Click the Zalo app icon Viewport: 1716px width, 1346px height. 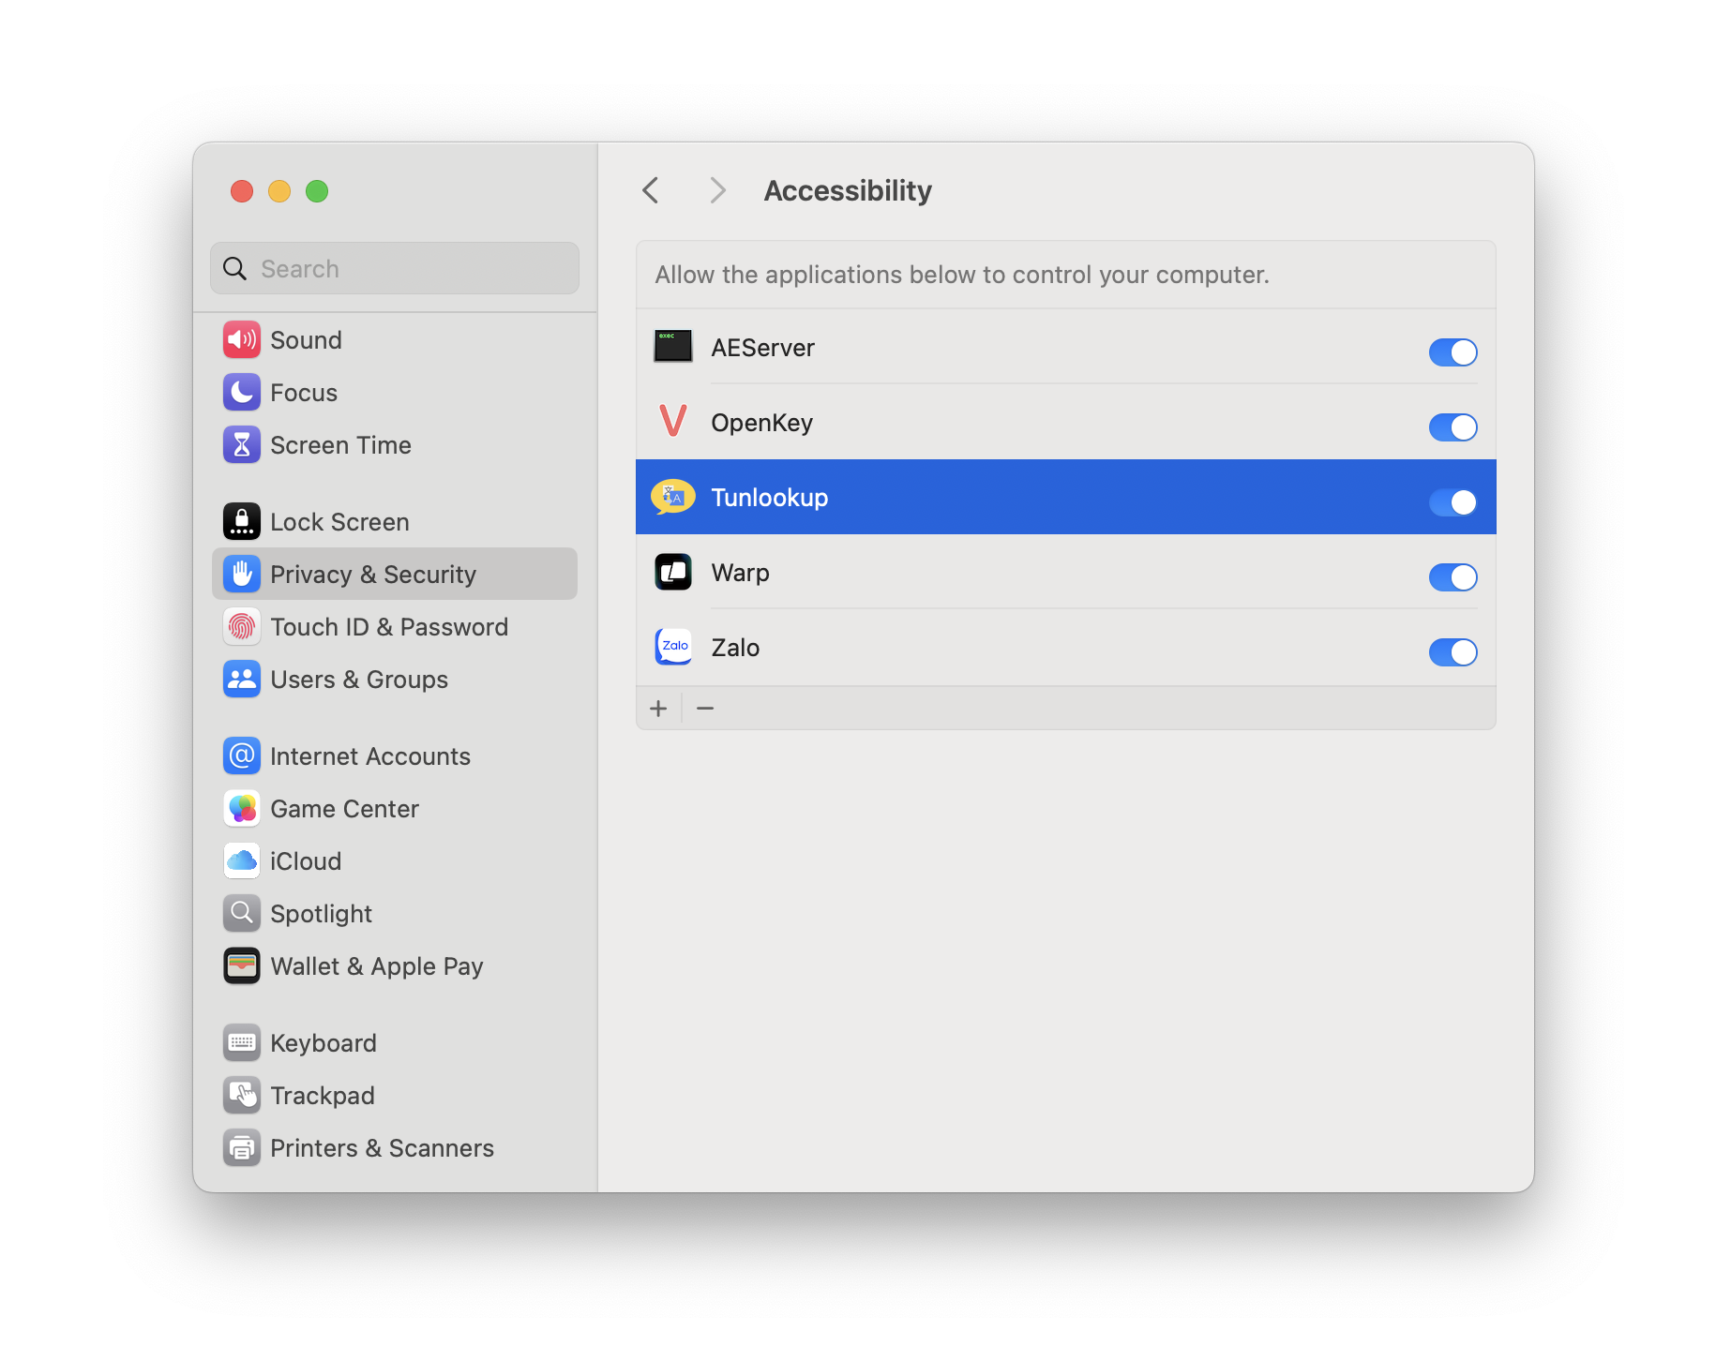[x=673, y=647]
